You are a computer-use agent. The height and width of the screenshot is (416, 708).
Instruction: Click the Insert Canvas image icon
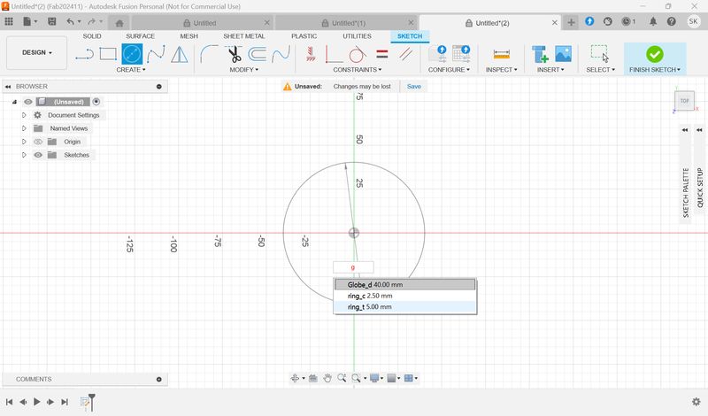pos(563,54)
